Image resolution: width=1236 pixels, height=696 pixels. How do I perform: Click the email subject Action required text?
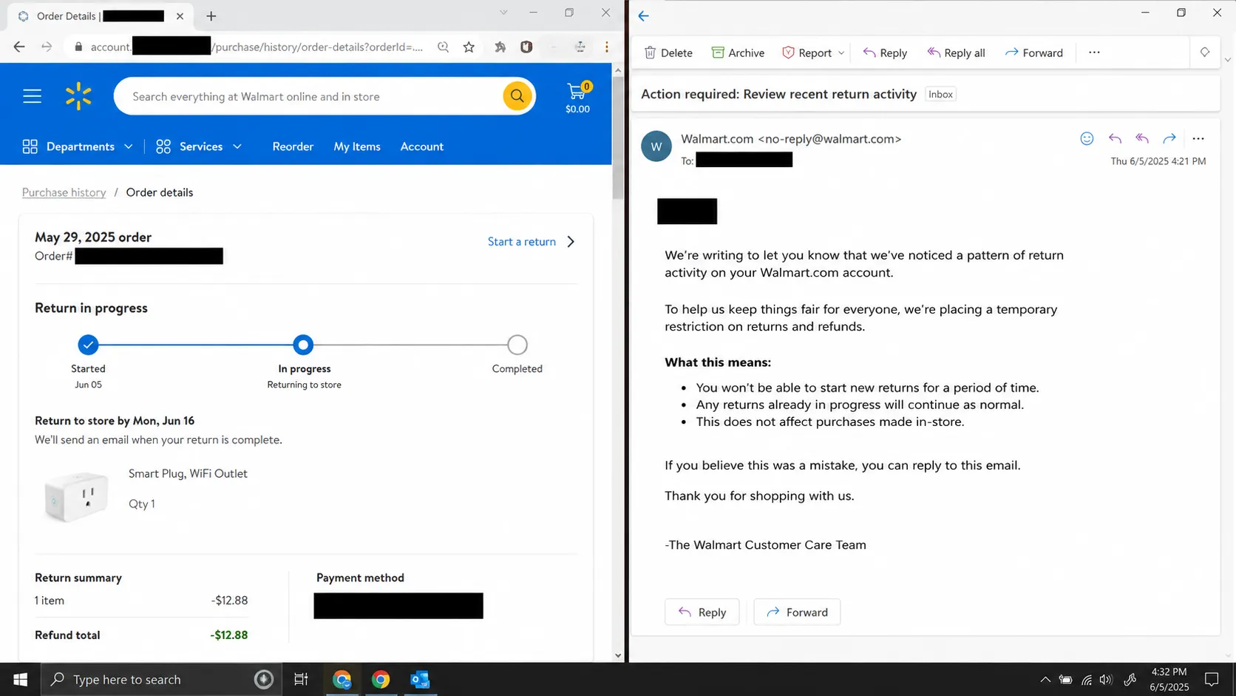(x=778, y=94)
